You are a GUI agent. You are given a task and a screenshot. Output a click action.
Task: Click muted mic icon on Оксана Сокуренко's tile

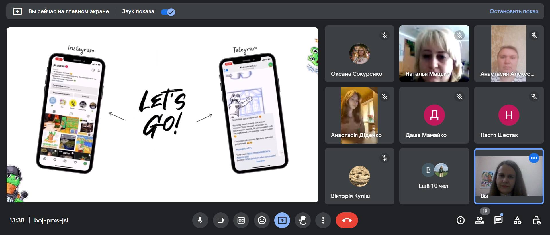point(385,35)
